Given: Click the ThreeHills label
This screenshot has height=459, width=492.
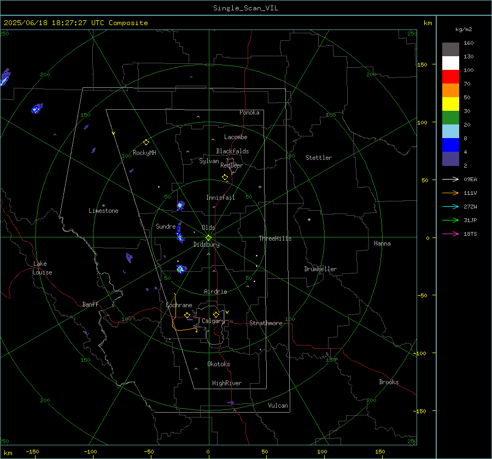Looking at the screenshot, I should pos(275,239).
